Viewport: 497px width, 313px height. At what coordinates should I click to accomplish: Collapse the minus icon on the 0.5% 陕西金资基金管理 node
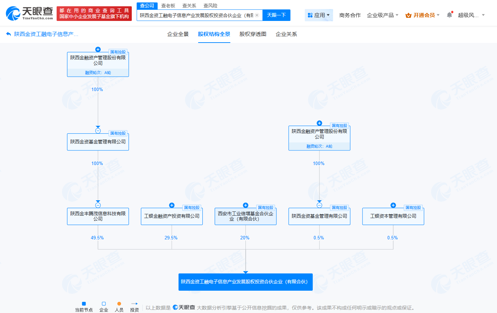click(319, 205)
